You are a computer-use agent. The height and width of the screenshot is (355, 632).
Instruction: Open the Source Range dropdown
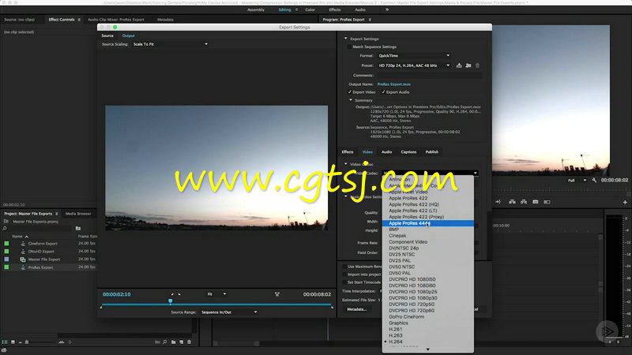tap(228, 312)
